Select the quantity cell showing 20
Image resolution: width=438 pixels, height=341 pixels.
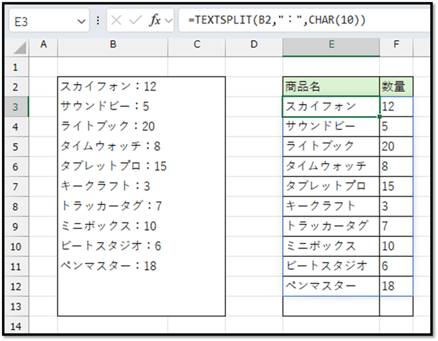[x=396, y=146]
